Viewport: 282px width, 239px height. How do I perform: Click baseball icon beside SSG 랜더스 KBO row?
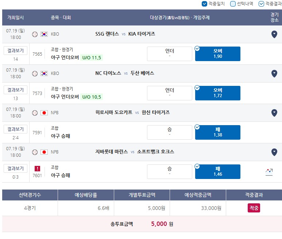[x=35, y=34]
